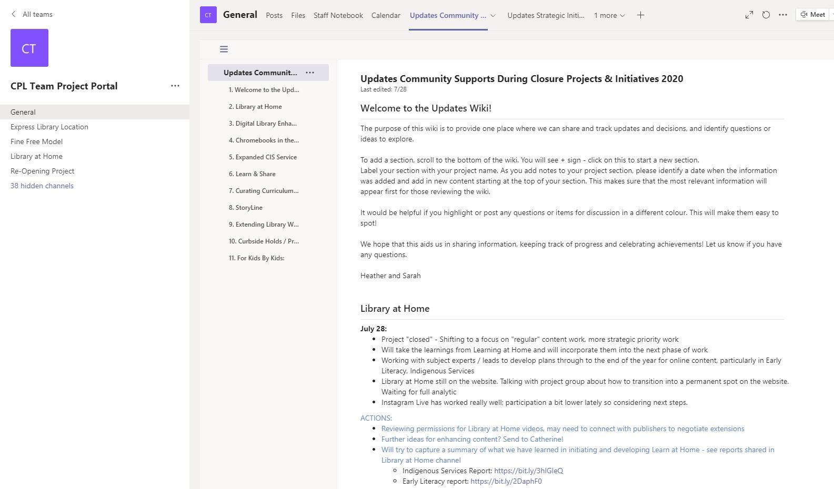Image resolution: width=834 pixels, height=489 pixels.
Task: Go back to All teams
Action: [x=32, y=14]
